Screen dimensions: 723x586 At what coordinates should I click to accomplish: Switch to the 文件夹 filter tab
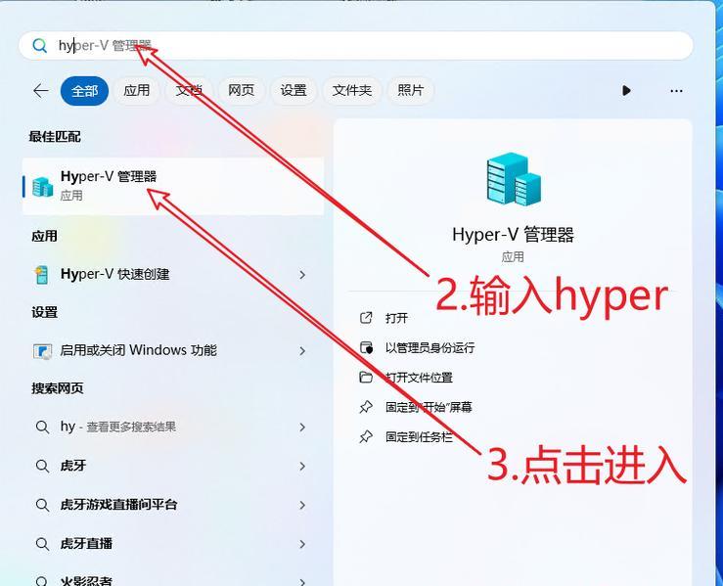coord(352,90)
